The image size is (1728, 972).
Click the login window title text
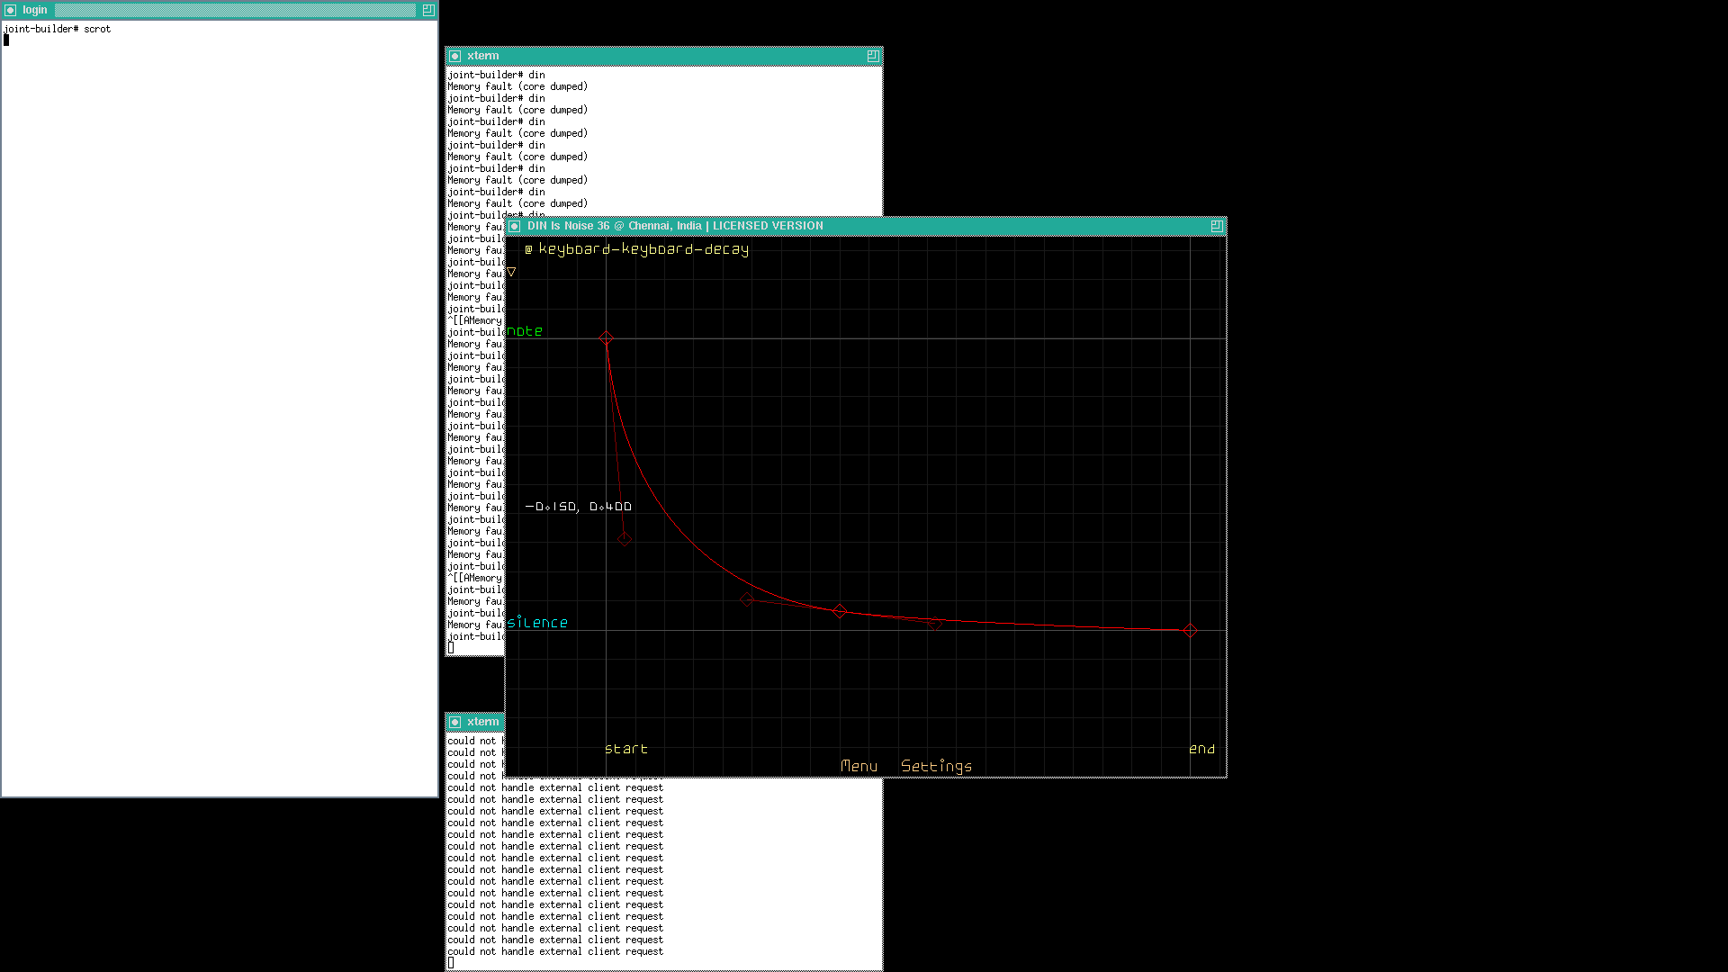click(35, 10)
